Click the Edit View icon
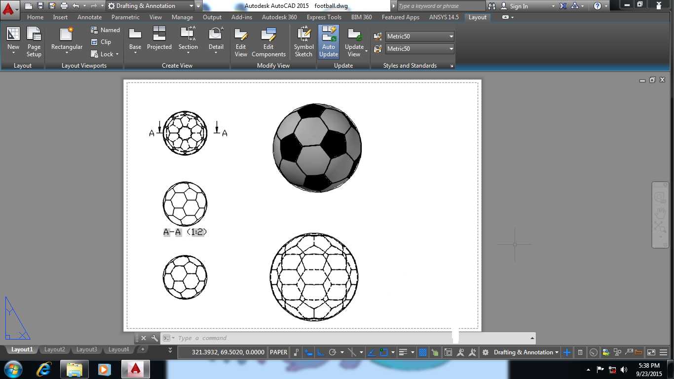 coord(241,42)
